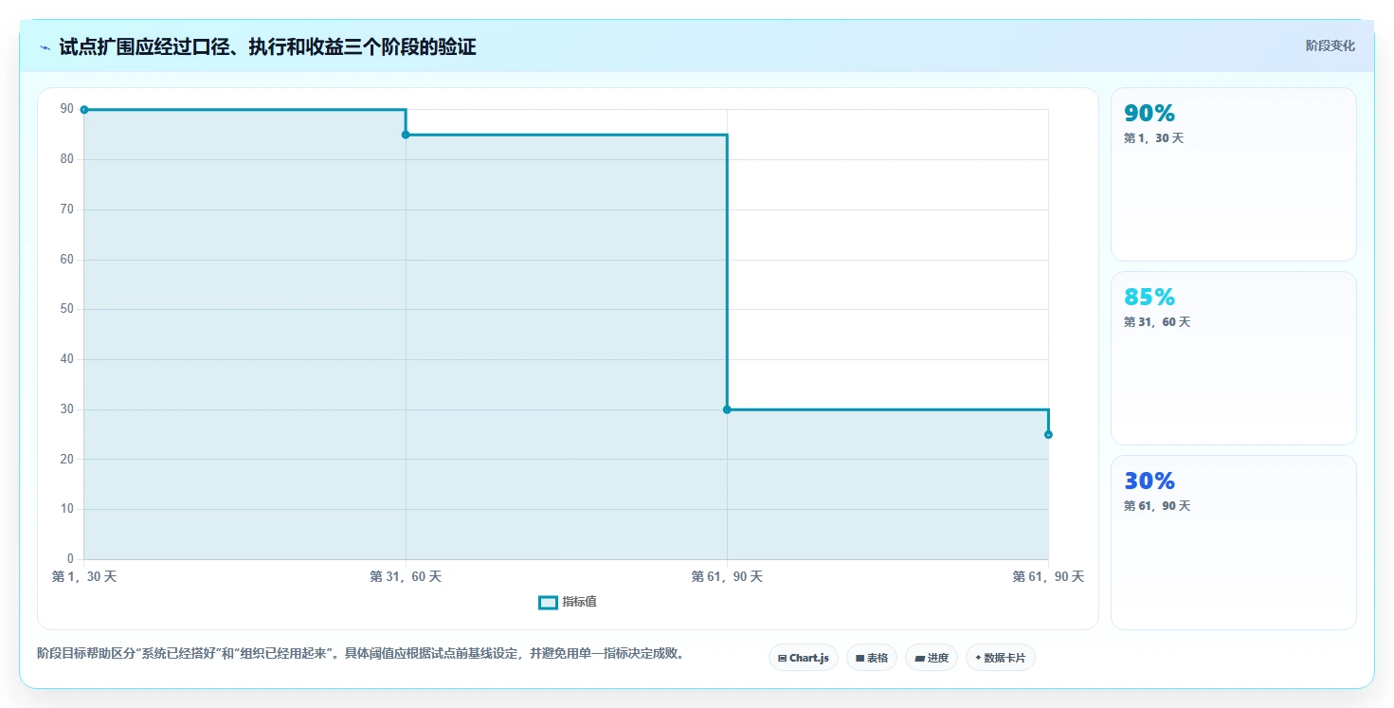
Task: Select the 进度 tag chip
Action: [932, 658]
